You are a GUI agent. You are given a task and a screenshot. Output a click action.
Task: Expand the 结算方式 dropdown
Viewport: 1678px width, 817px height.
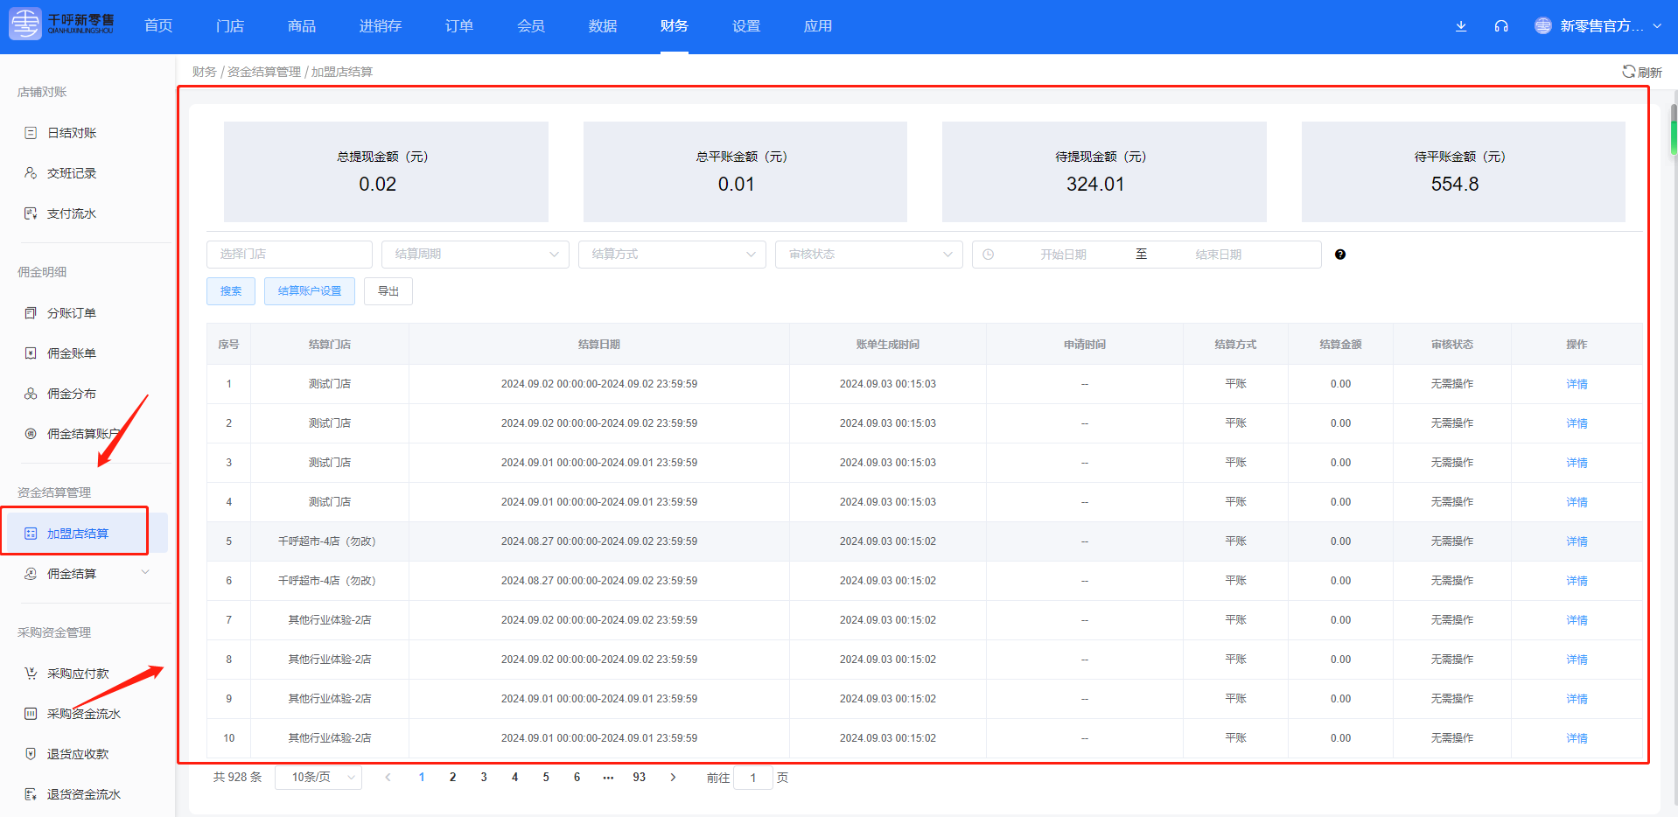[672, 255]
